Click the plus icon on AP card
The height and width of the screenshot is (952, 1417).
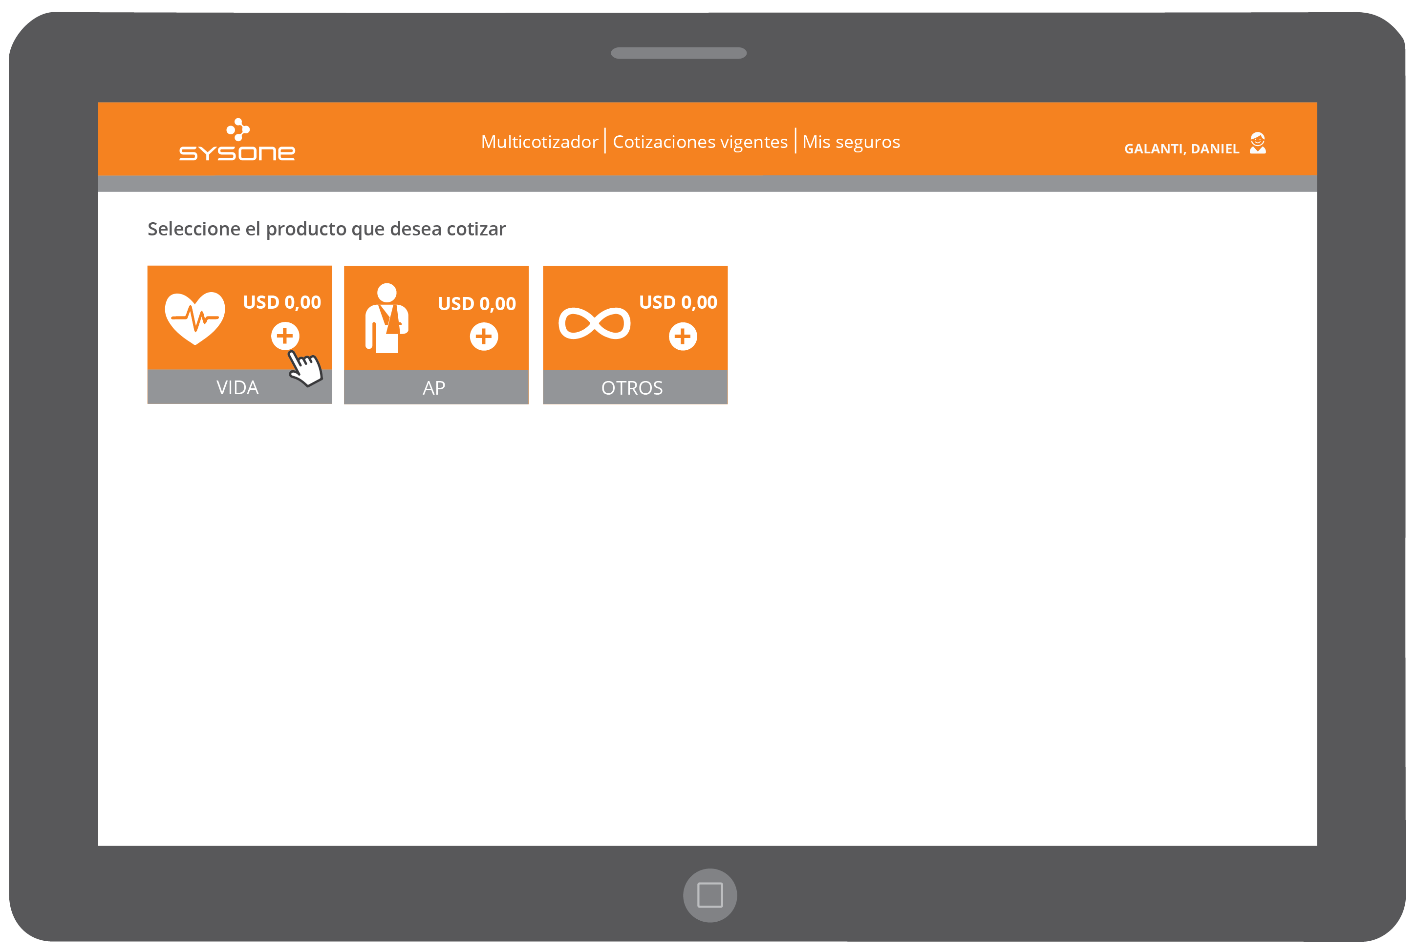[x=483, y=337]
